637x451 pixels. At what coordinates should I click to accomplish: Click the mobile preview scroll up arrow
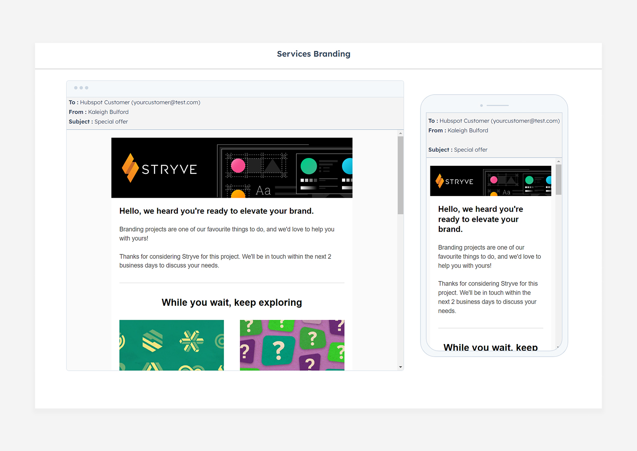(559, 161)
